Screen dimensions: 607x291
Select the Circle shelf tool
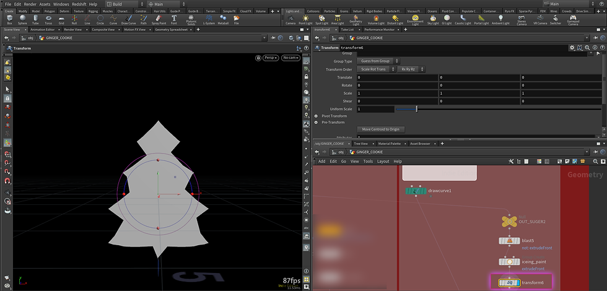click(x=100, y=20)
